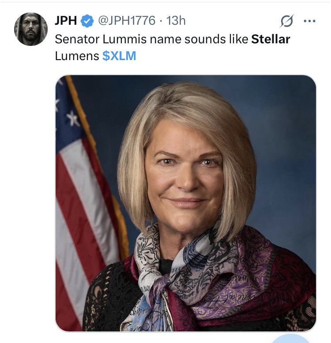Viewport: 331px width, 343px height.
Task: Open the attached portrait photo
Action: pyautogui.click(x=185, y=203)
